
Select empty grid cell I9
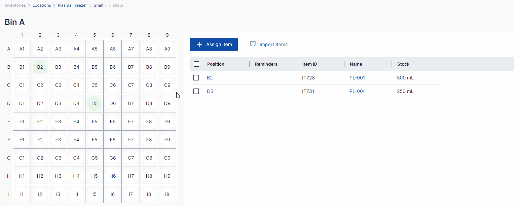coord(167,194)
